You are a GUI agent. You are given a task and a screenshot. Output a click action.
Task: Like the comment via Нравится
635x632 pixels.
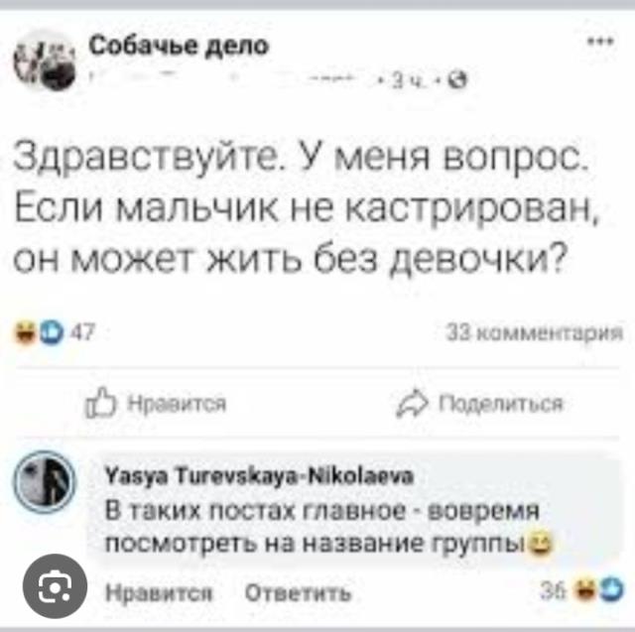point(159,593)
